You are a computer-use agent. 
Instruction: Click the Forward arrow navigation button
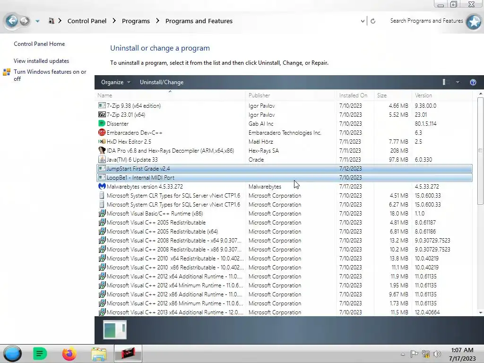(x=25, y=21)
